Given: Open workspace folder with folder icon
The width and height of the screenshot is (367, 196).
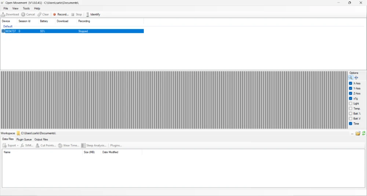Looking at the screenshot, I should [x=358, y=133].
